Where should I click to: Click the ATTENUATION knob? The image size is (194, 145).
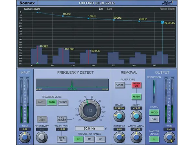(x=136, y=137)
